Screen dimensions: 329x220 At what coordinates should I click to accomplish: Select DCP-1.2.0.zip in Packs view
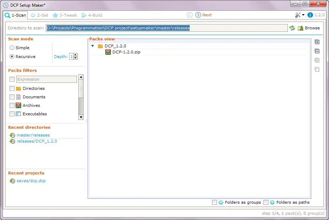click(x=126, y=52)
